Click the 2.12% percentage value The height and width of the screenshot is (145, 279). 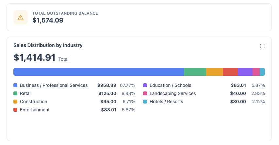point(258,102)
